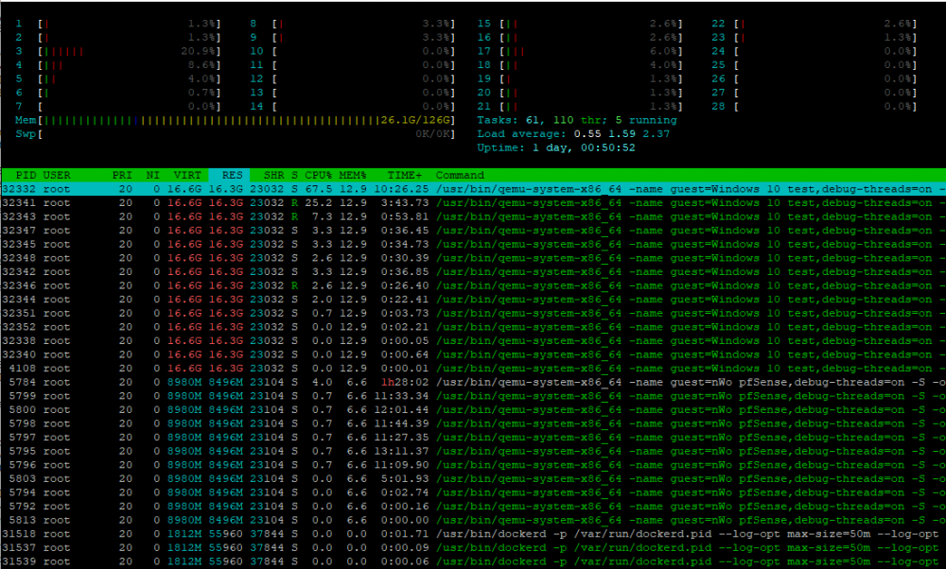Screen dimensions: 946x569
Task: Select process row PID 32351
Action: pos(473,314)
